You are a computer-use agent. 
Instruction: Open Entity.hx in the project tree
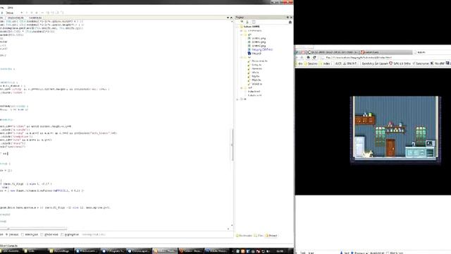pyautogui.click(x=257, y=65)
